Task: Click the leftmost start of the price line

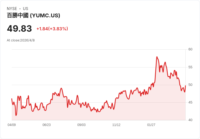Action: coord(12,99)
